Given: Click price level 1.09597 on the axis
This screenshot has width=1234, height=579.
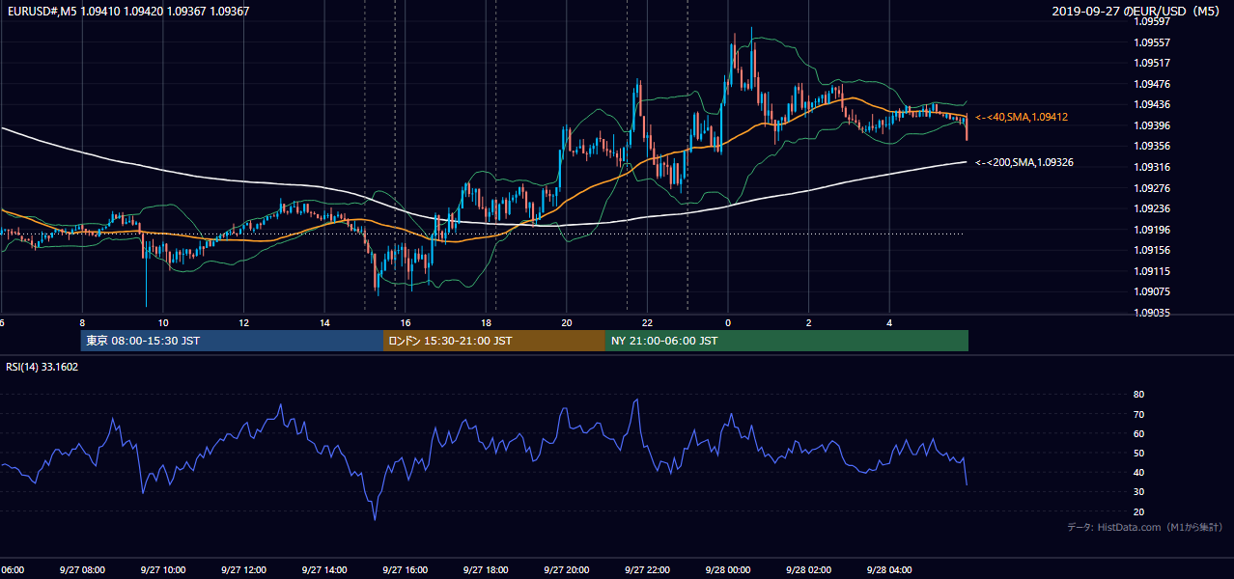Looking at the screenshot, I should (1152, 21).
